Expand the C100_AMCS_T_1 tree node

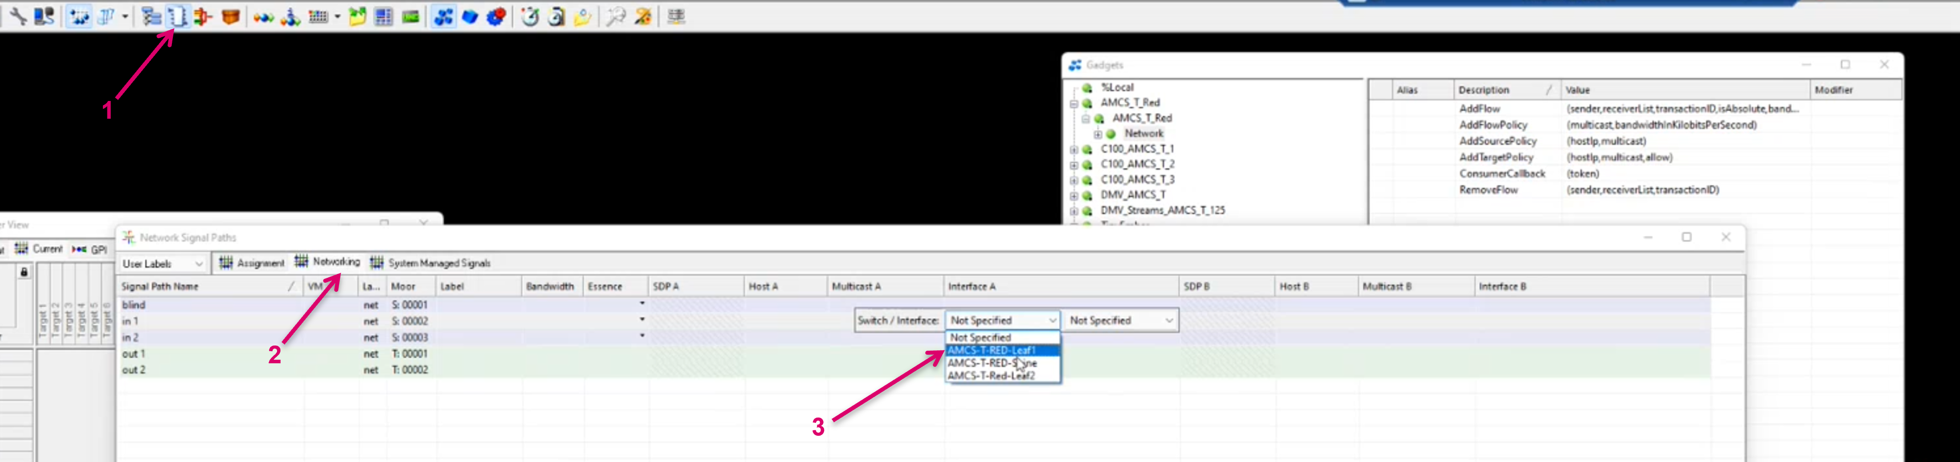click(x=1074, y=150)
